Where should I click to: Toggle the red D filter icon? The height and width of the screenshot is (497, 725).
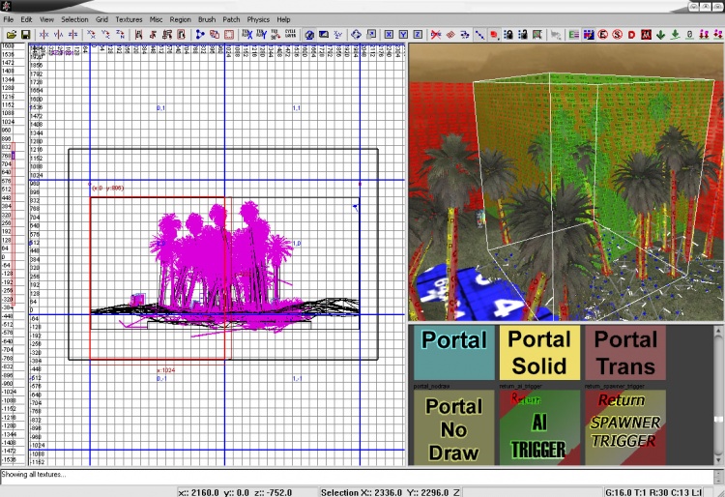coord(631,35)
